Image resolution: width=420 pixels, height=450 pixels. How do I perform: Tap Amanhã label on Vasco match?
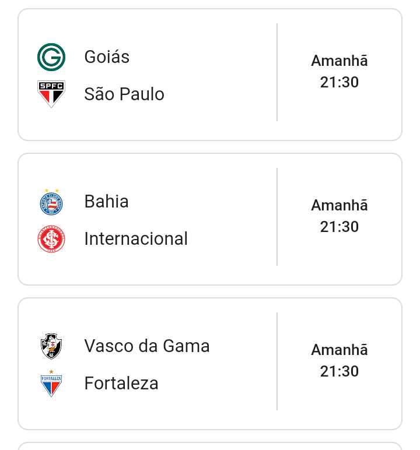[339, 350]
